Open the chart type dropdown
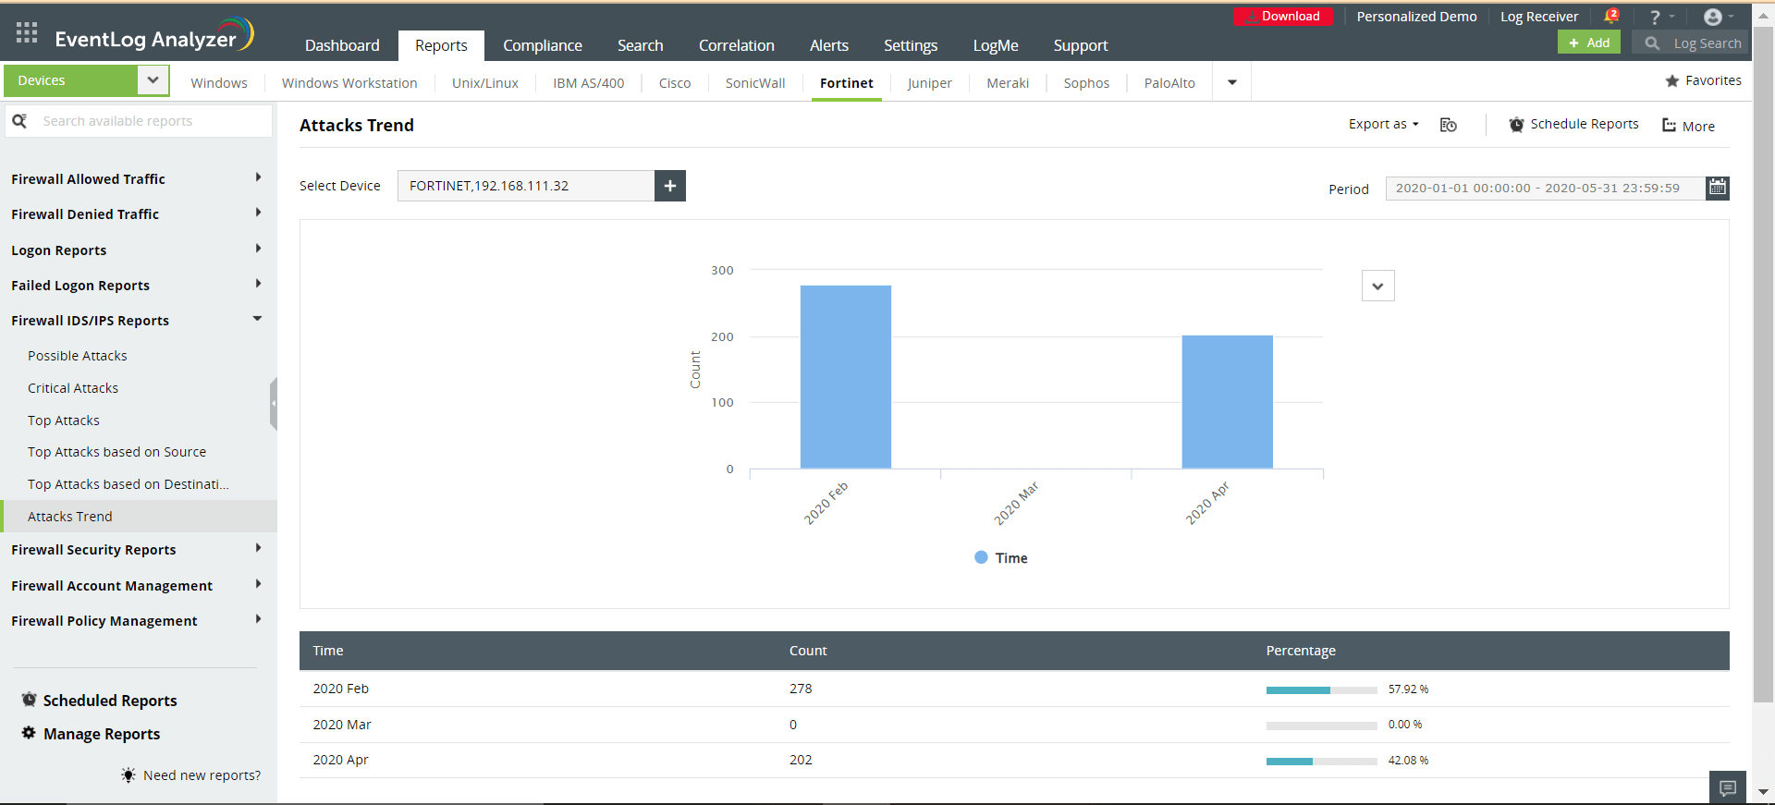The height and width of the screenshot is (805, 1775). pos(1378,286)
